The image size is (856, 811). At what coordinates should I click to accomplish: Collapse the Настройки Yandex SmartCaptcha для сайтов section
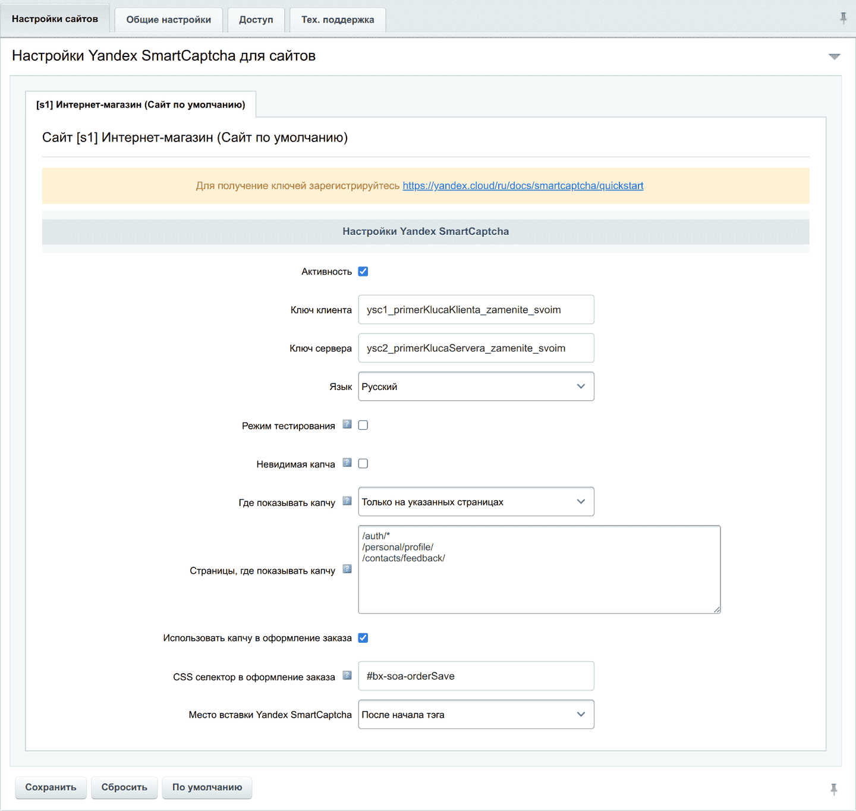[835, 56]
